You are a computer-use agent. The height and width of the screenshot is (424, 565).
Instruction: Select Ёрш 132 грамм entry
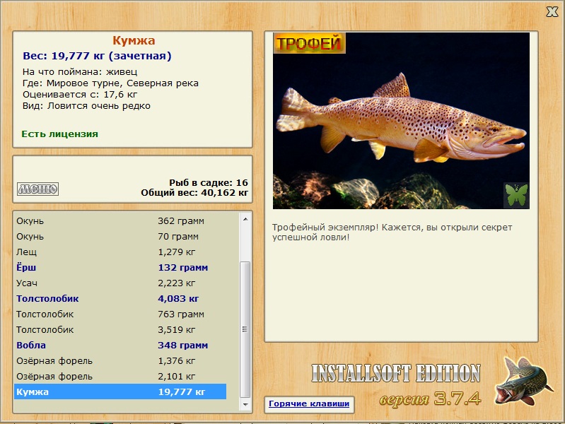[x=120, y=268]
